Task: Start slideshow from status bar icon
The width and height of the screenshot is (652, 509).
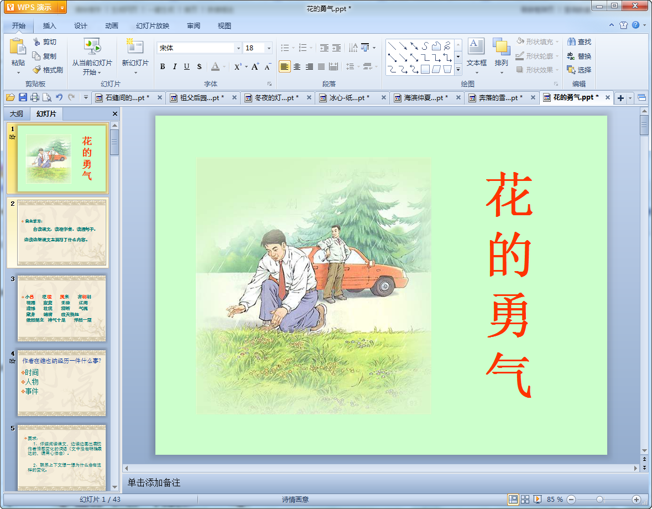Action: pos(538,500)
